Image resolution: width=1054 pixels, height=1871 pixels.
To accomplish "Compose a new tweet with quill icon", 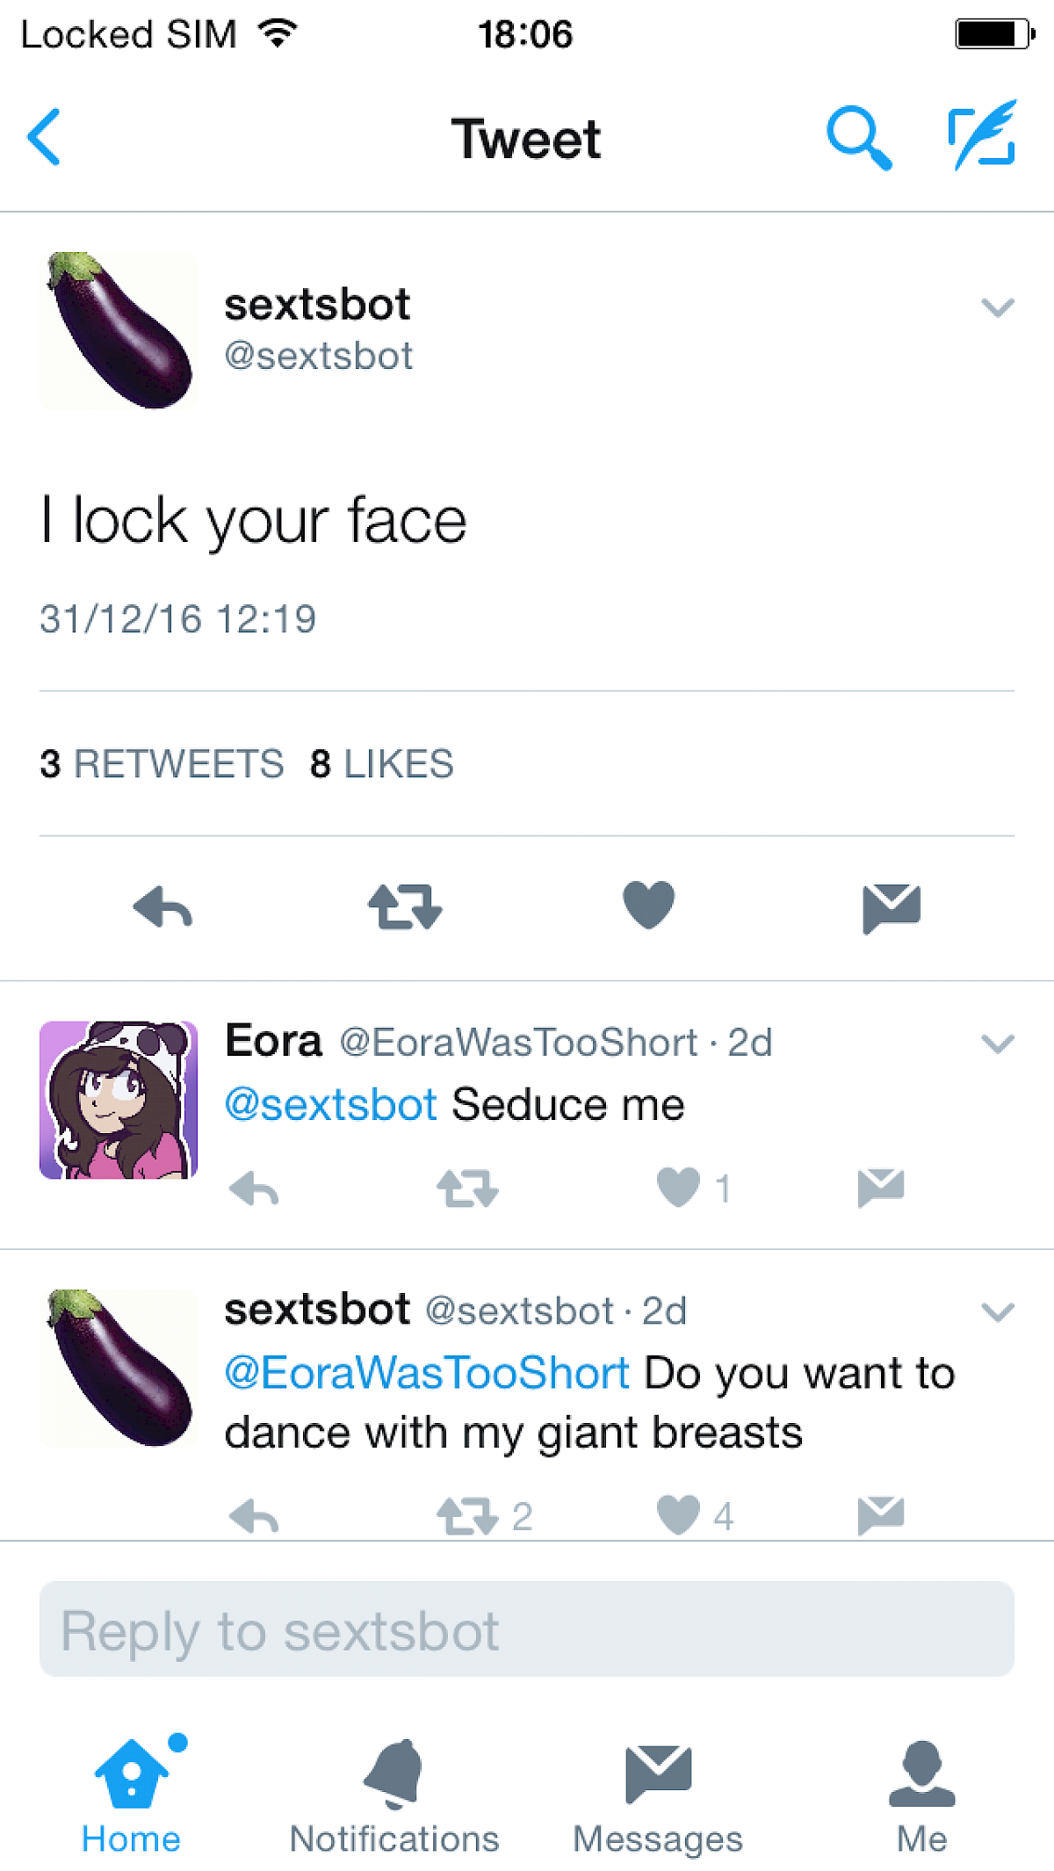I will point(983,135).
